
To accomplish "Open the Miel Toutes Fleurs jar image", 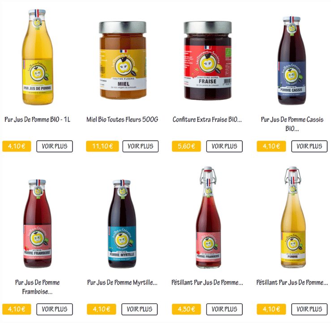I will click(123, 60).
